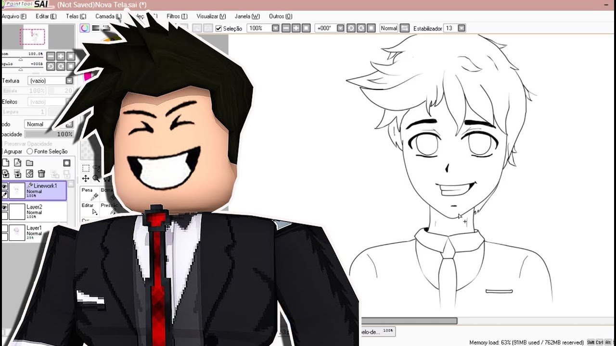Reset canvas rotation in top toolbar

(x=371, y=28)
